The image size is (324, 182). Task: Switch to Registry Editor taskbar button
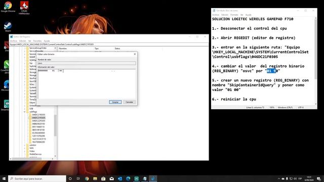(x=153, y=178)
